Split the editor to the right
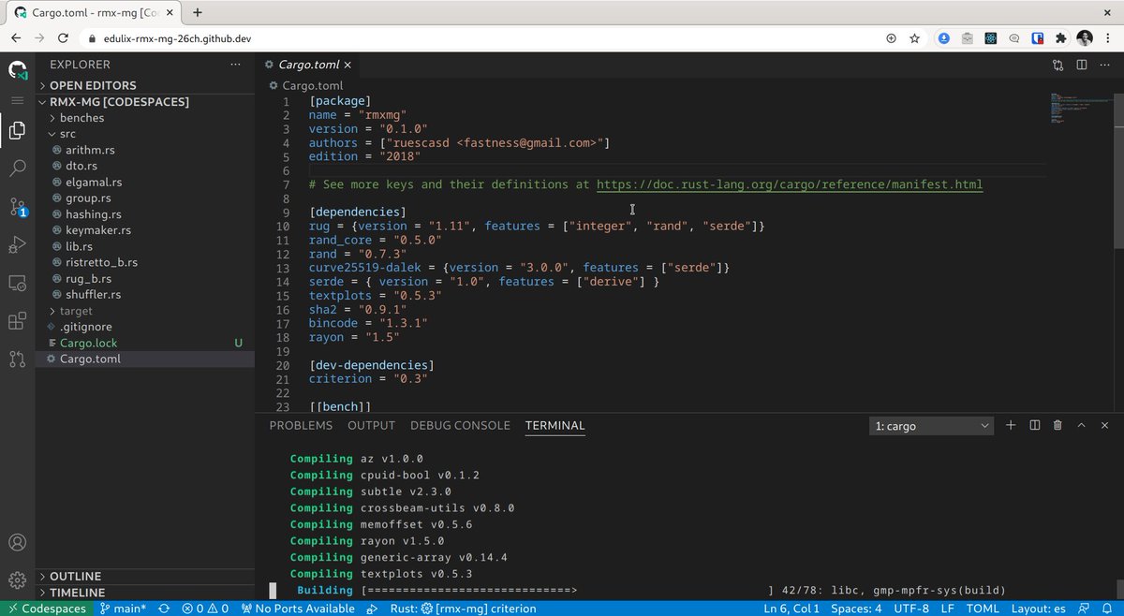The height and width of the screenshot is (616, 1124). pyautogui.click(x=1081, y=65)
